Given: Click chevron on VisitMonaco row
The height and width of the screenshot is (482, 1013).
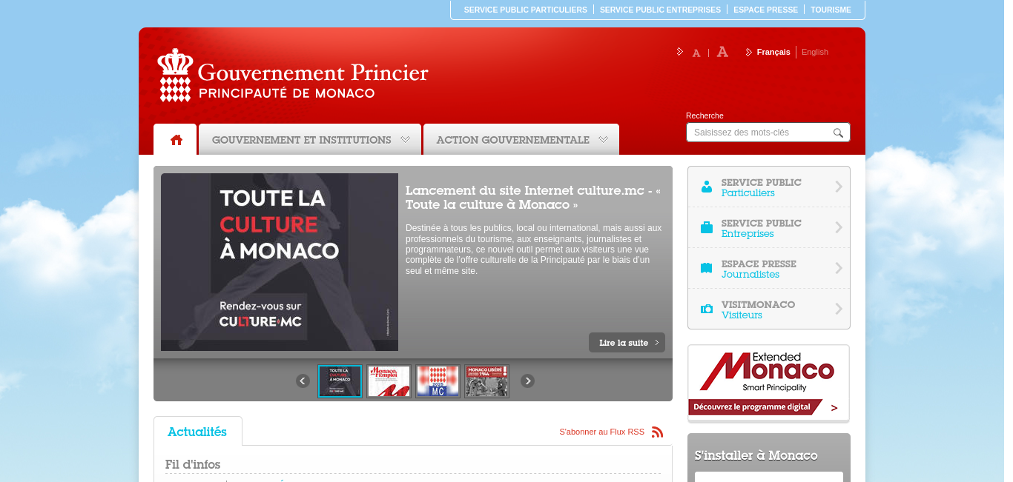Looking at the screenshot, I should coord(839,309).
